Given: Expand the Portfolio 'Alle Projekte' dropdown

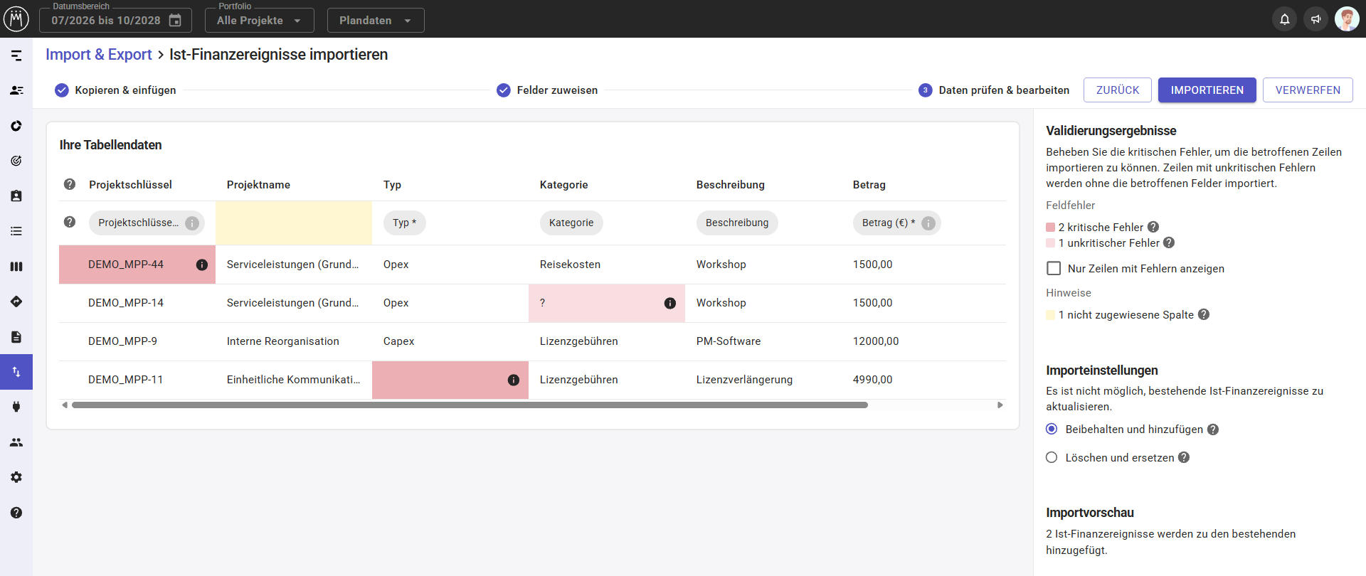Looking at the screenshot, I should pos(259,20).
